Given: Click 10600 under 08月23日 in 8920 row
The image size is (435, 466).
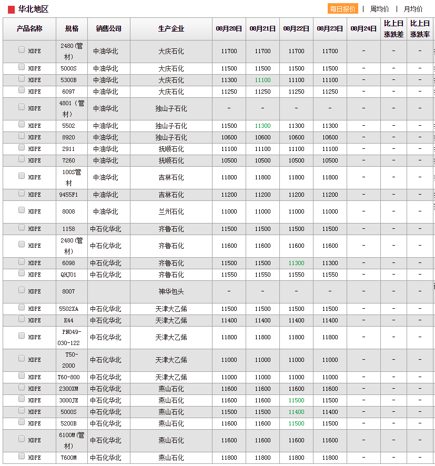Looking at the screenshot, I should point(330,138).
